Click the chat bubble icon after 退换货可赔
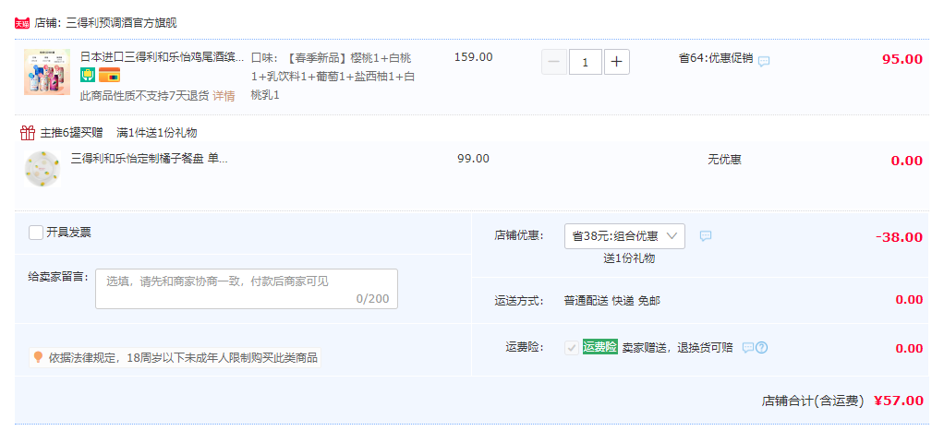 (x=748, y=347)
